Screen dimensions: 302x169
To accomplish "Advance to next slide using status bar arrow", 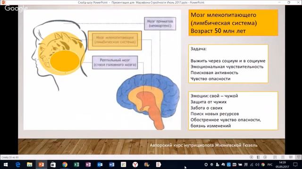I will pos(265,157).
